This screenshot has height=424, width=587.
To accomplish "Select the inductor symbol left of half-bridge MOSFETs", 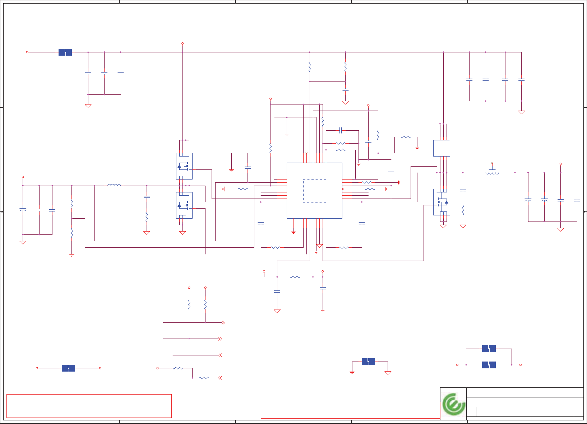I will point(114,185).
